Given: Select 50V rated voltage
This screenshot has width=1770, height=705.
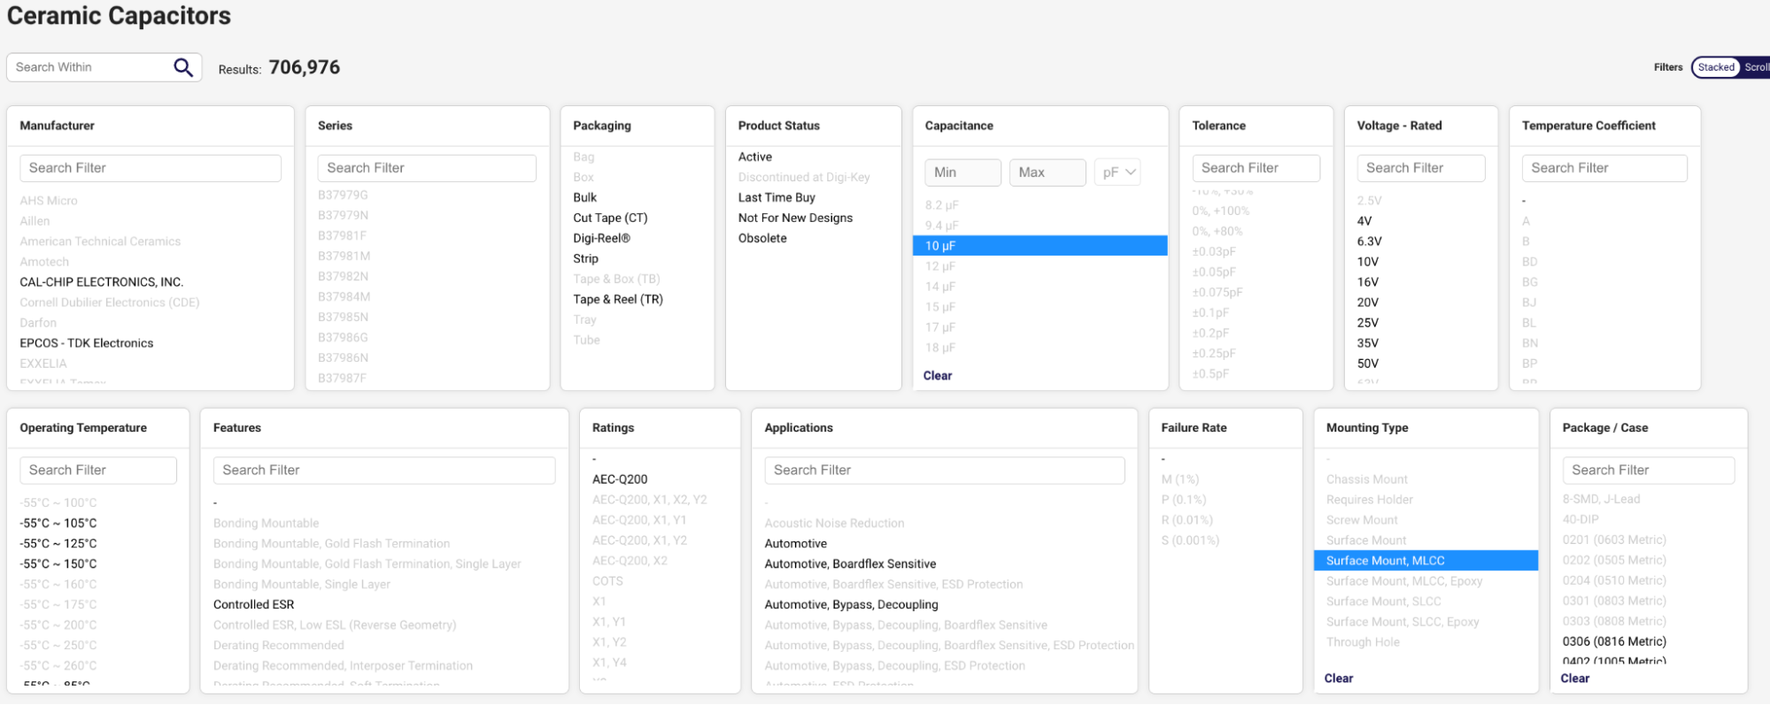Looking at the screenshot, I should click(x=1368, y=364).
